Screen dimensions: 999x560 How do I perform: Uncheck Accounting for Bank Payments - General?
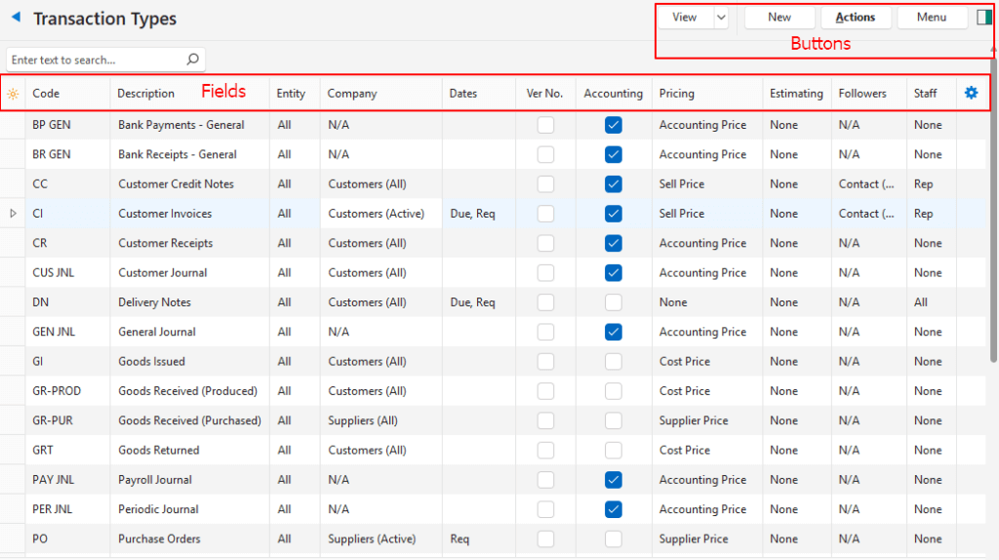coord(613,125)
